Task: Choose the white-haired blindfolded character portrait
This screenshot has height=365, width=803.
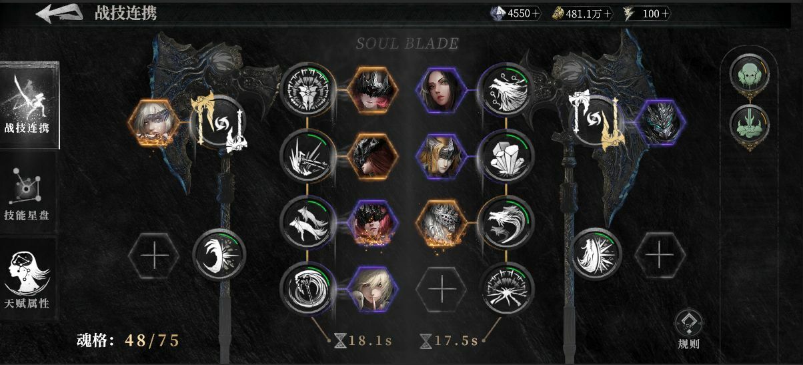Action: [153, 123]
